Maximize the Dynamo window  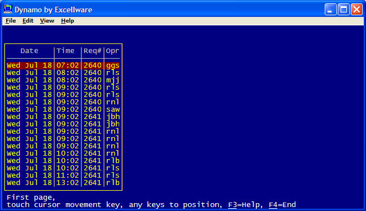[343, 10]
